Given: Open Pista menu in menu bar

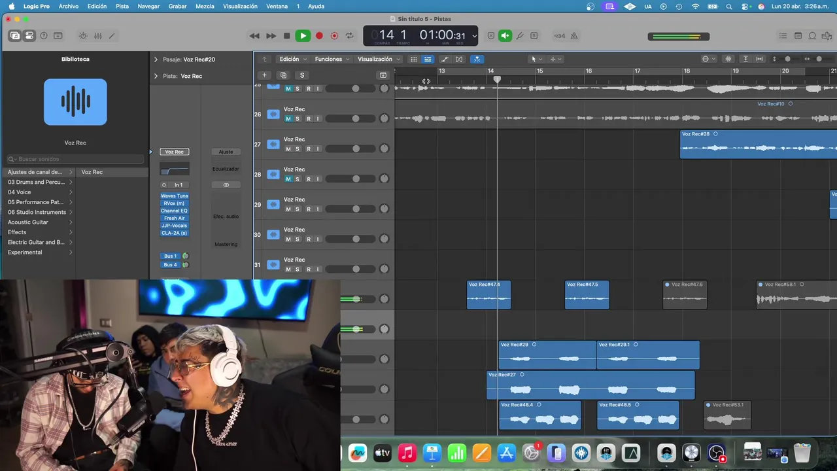Looking at the screenshot, I should coord(122,6).
